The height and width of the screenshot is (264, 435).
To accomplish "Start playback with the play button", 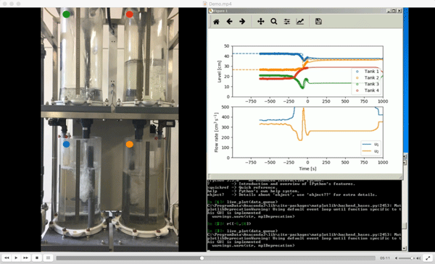I will click(x=16, y=258).
